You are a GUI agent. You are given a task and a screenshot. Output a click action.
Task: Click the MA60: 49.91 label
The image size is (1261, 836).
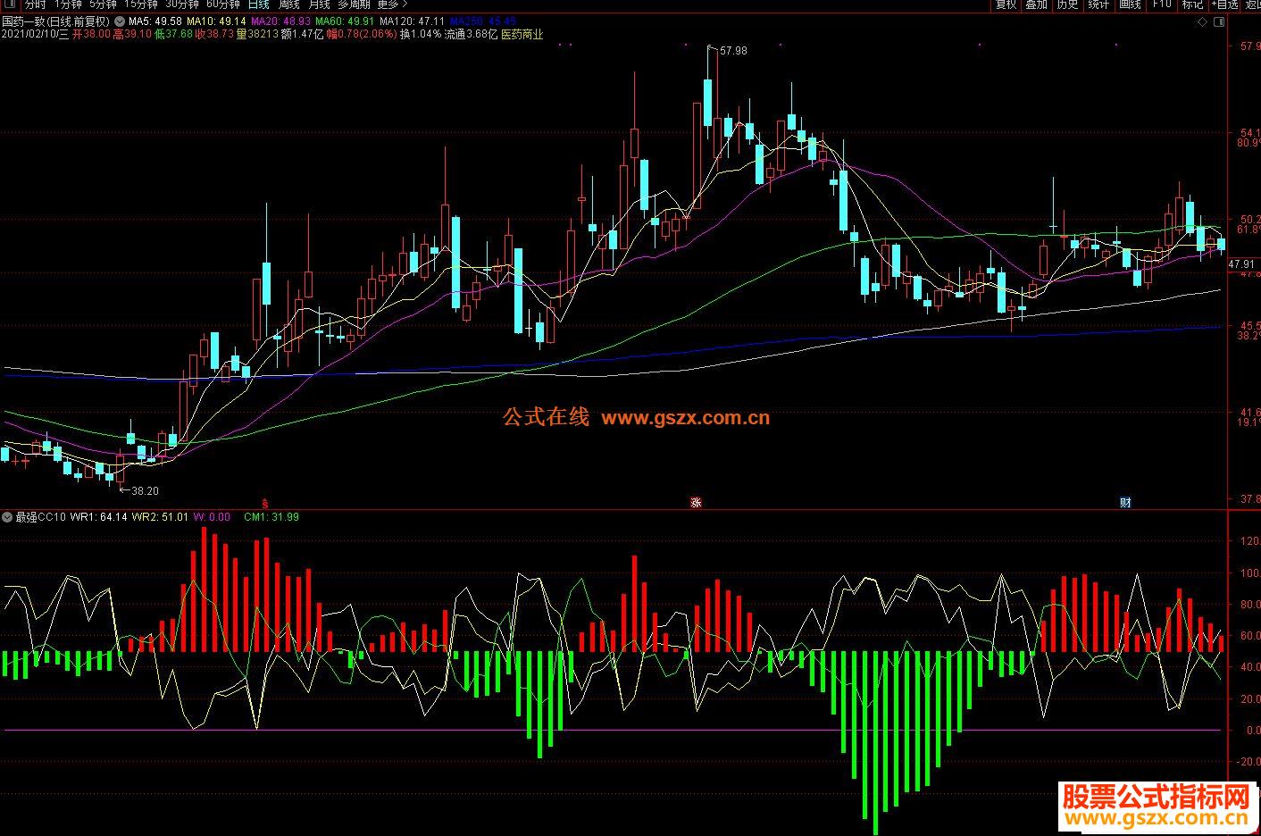click(345, 21)
